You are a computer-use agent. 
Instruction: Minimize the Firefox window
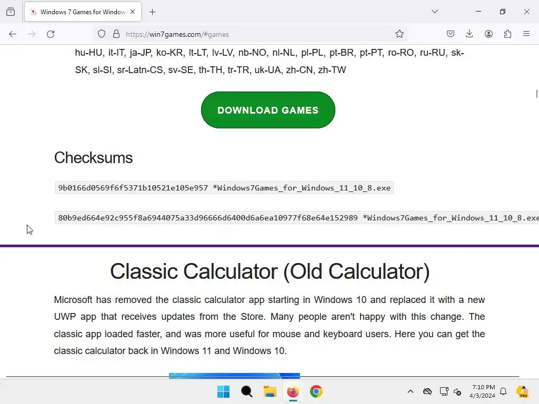pyautogui.click(x=478, y=12)
